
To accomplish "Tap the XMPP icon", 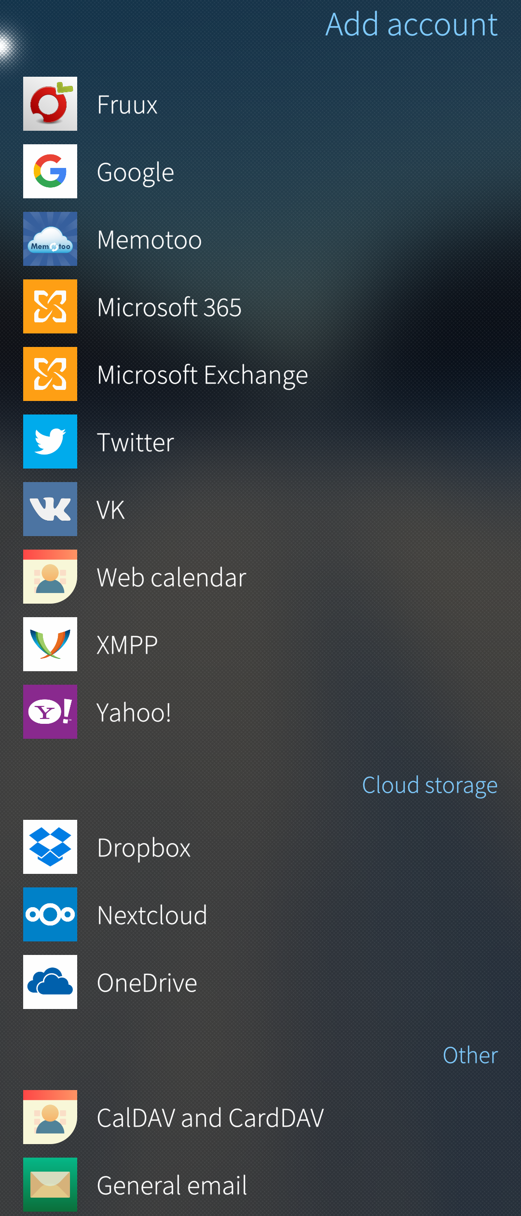I will [50, 644].
